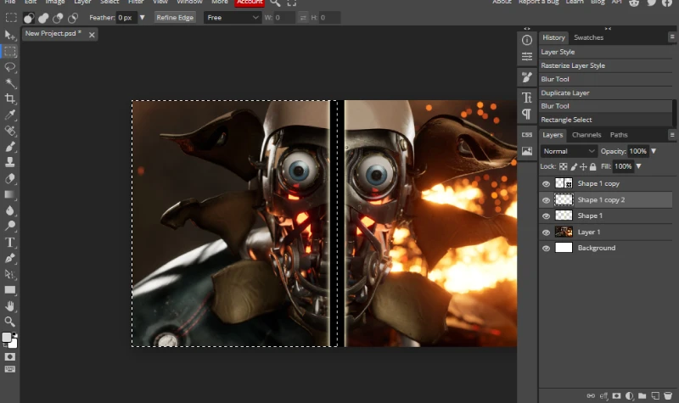
Task: Select the Blur tool in left toolbar
Action: click(10, 210)
